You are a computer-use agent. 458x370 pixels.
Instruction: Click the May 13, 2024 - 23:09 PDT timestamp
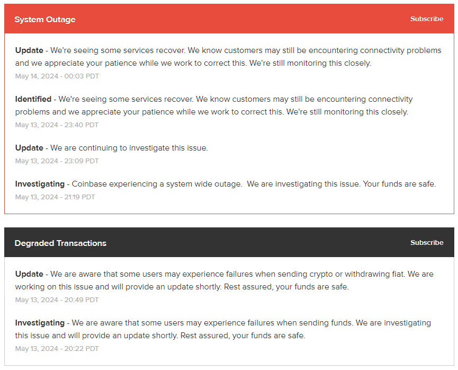(x=57, y=161)
